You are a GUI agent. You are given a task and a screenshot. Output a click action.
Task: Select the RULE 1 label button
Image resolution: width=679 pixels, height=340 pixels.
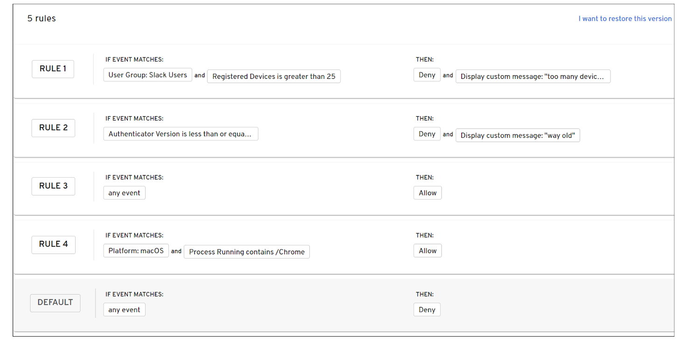coord(53,69)
